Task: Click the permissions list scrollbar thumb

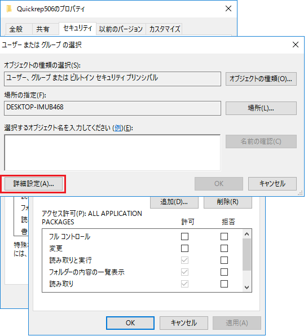Action: pos(247,254)
